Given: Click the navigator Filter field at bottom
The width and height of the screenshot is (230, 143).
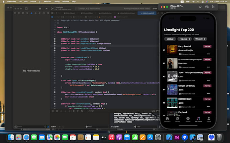Looking at the screenshot, I should pyautogui.click(x=31, y=127).
